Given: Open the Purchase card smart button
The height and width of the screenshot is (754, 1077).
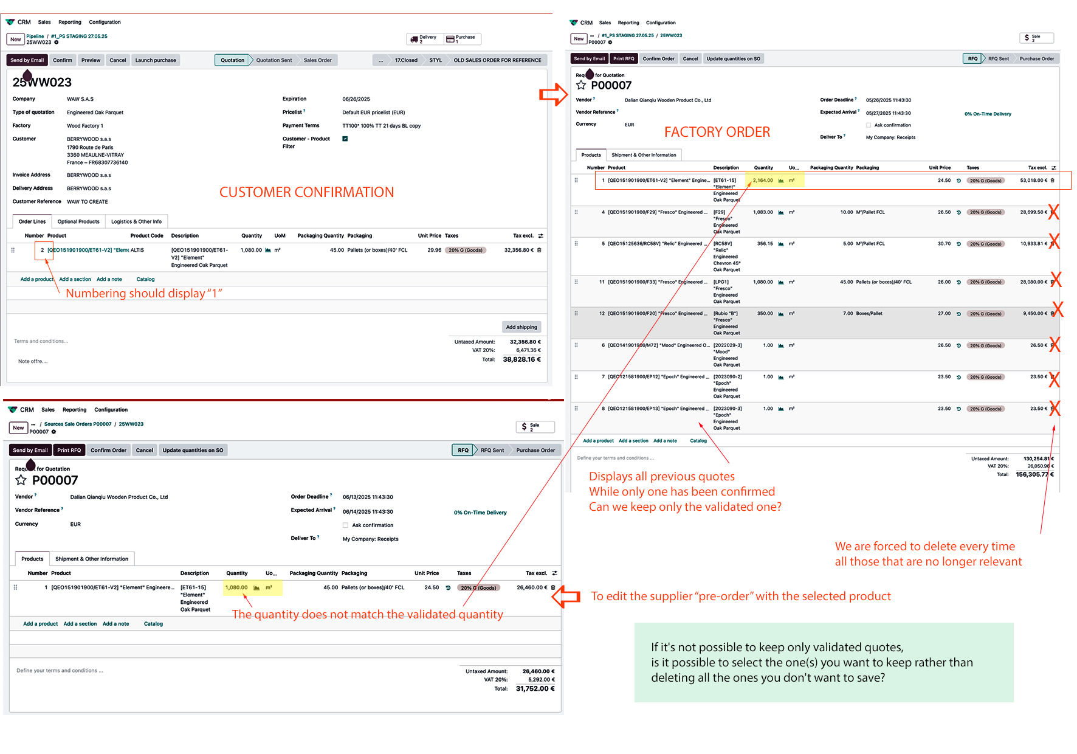Looking at the screenshot, I should pos(461,39).
